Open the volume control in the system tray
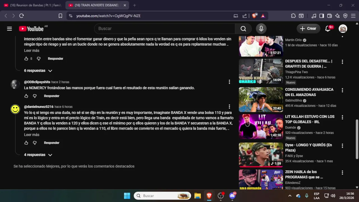The height and width of the screenshot is (202, 359). [x=333, y=196]
